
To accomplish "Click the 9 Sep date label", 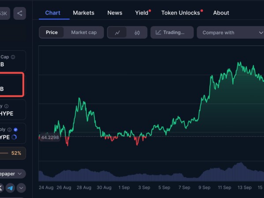I will 204,187.
